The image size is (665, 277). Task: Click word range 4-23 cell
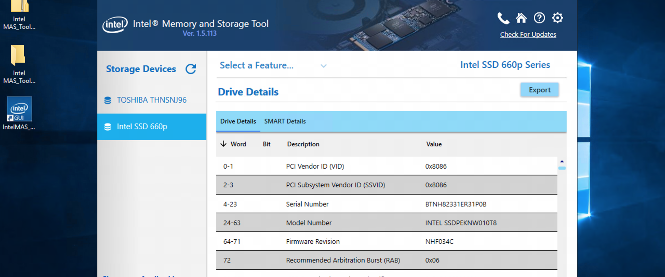230,204
